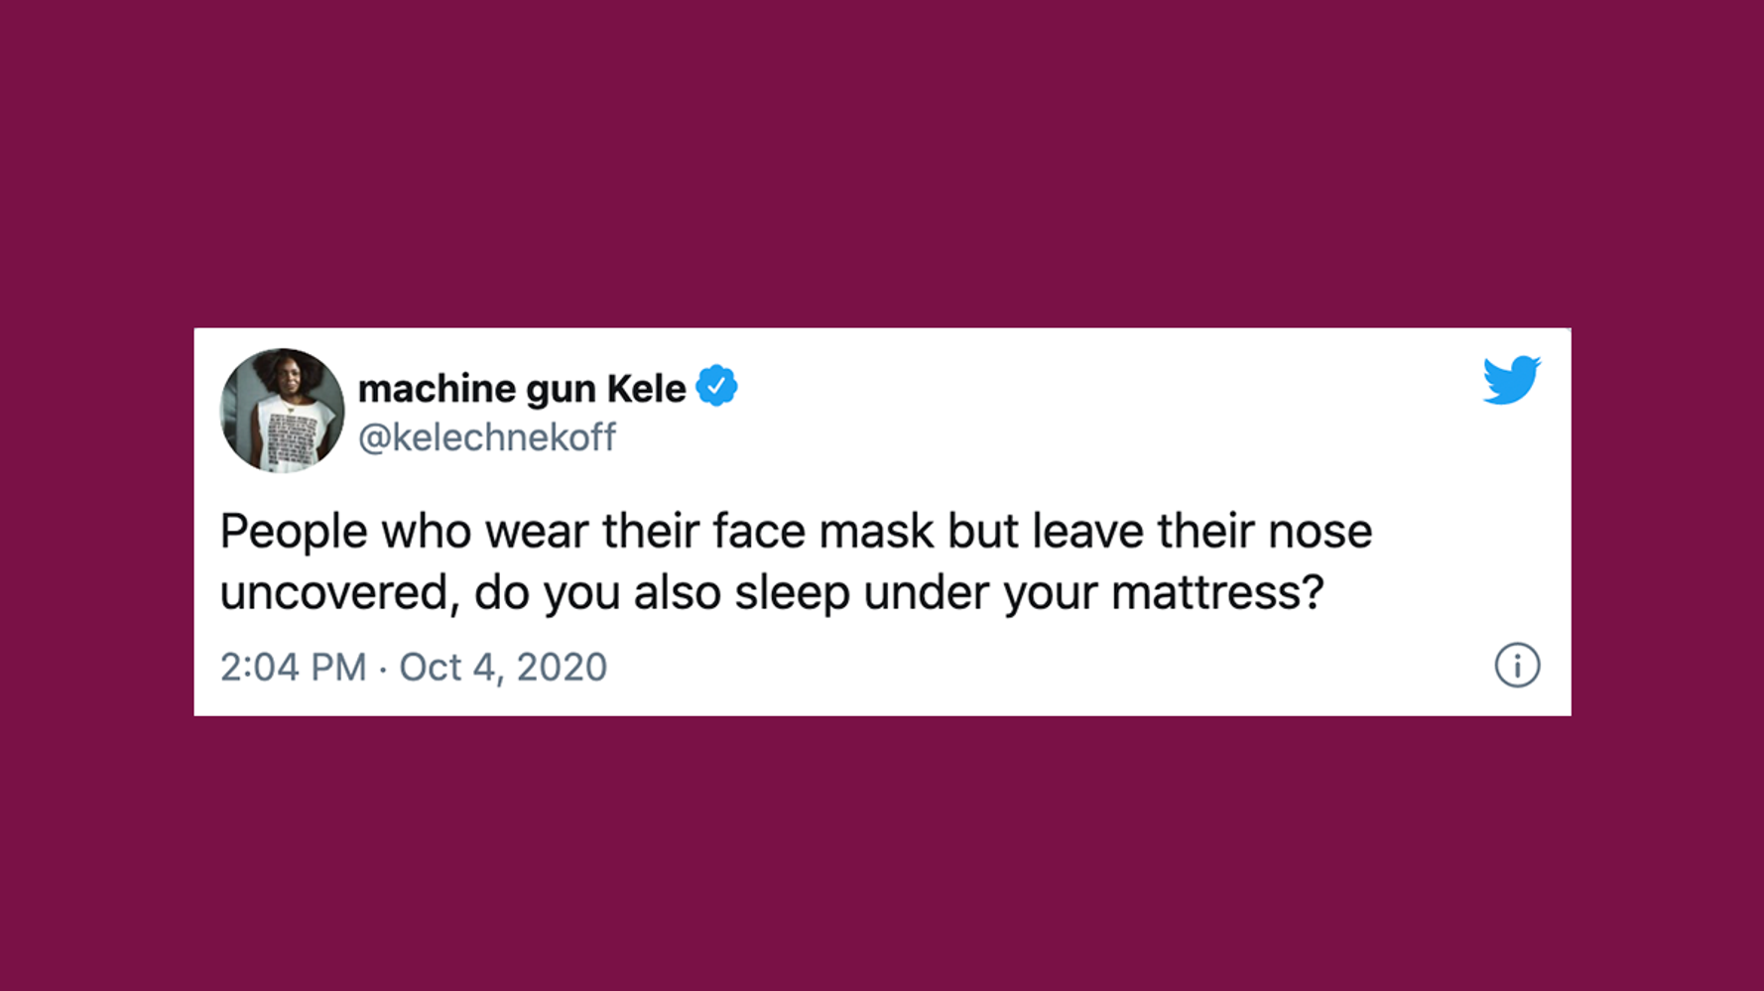Click the tweet's second line about mattress
The image size is (1764, 991).
(x=772, y=593)
